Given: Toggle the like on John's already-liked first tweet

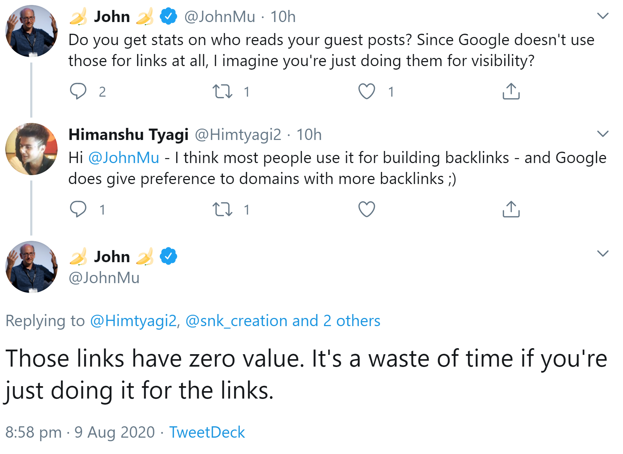Looking at the screenshot, I should (367, 92).
